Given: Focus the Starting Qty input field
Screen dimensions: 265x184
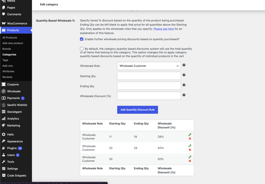Looking at the screenshot, I should coord(149,76).
